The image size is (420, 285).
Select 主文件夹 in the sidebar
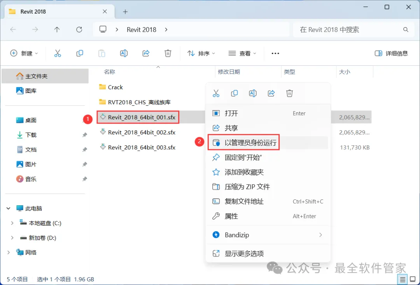(45, 76)
